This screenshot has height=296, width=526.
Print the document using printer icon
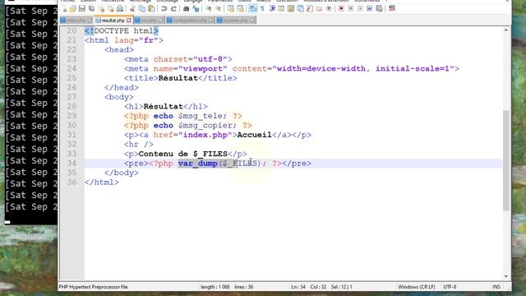[x=120, y=9]
